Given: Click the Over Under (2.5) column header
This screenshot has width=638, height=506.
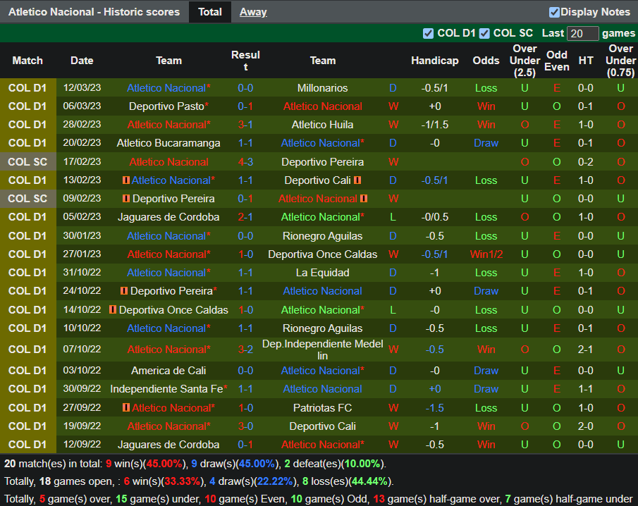Looking at the screenshot, I should (x=524, y=61).
